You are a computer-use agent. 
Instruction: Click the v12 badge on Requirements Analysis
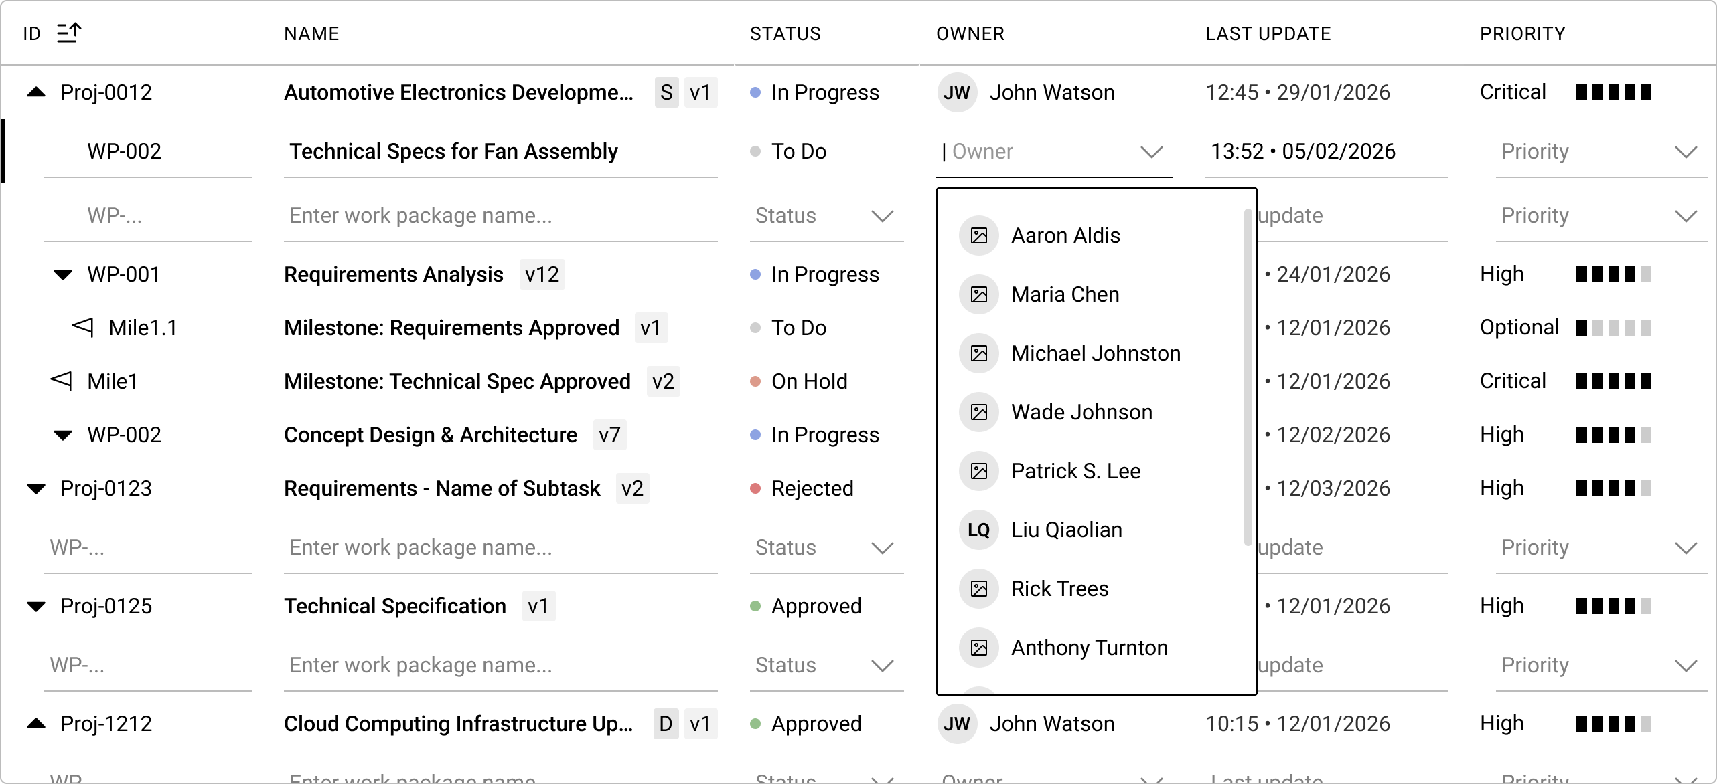coord(541,274)
